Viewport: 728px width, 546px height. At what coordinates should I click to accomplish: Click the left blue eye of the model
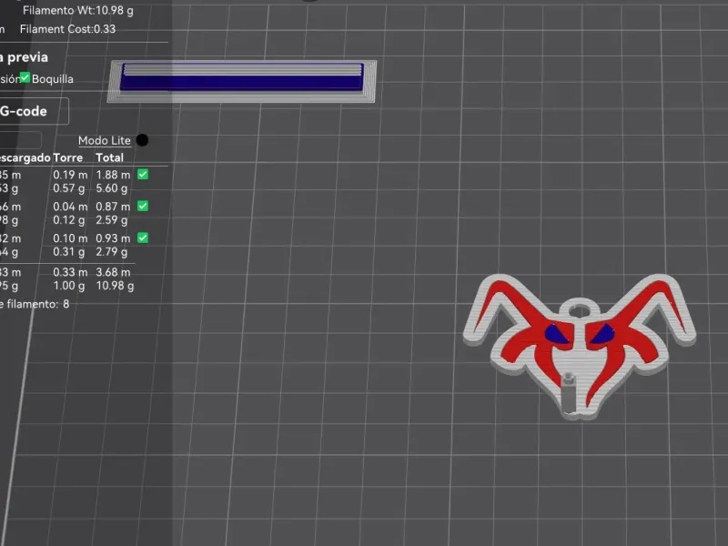556,334
